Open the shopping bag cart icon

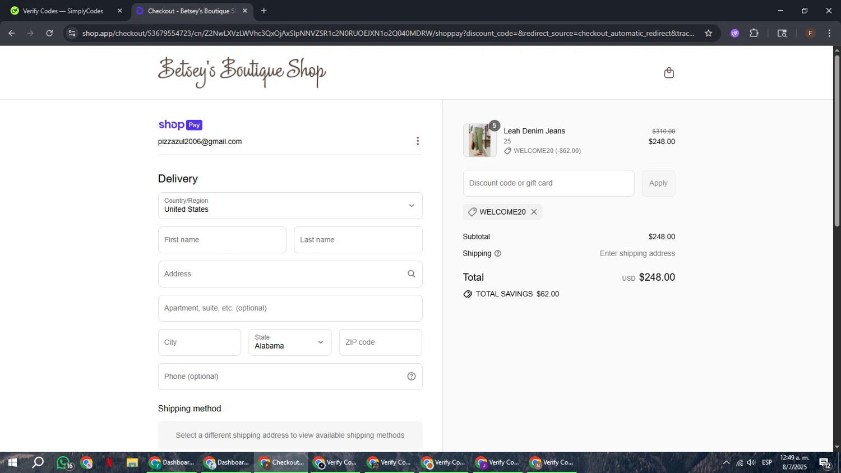pos(669,73)
